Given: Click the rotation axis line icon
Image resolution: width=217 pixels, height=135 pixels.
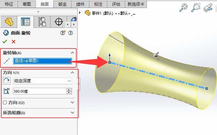Looking at the screenshot, I should 7,61.
